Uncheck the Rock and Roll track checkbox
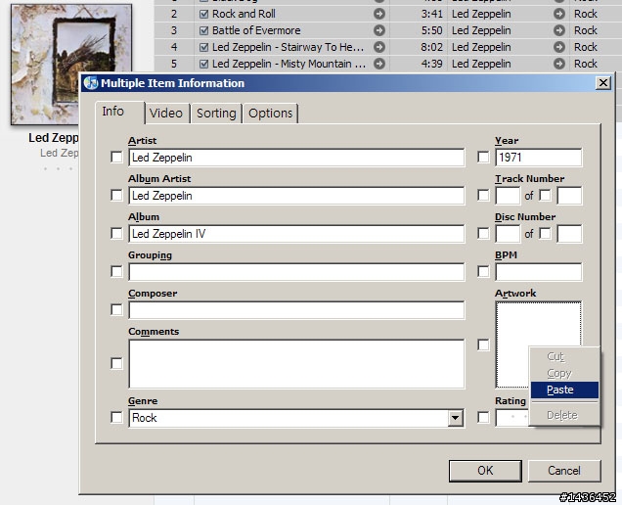Image resolution: width=622 pixels, height=505 pixels. point(203,15)
